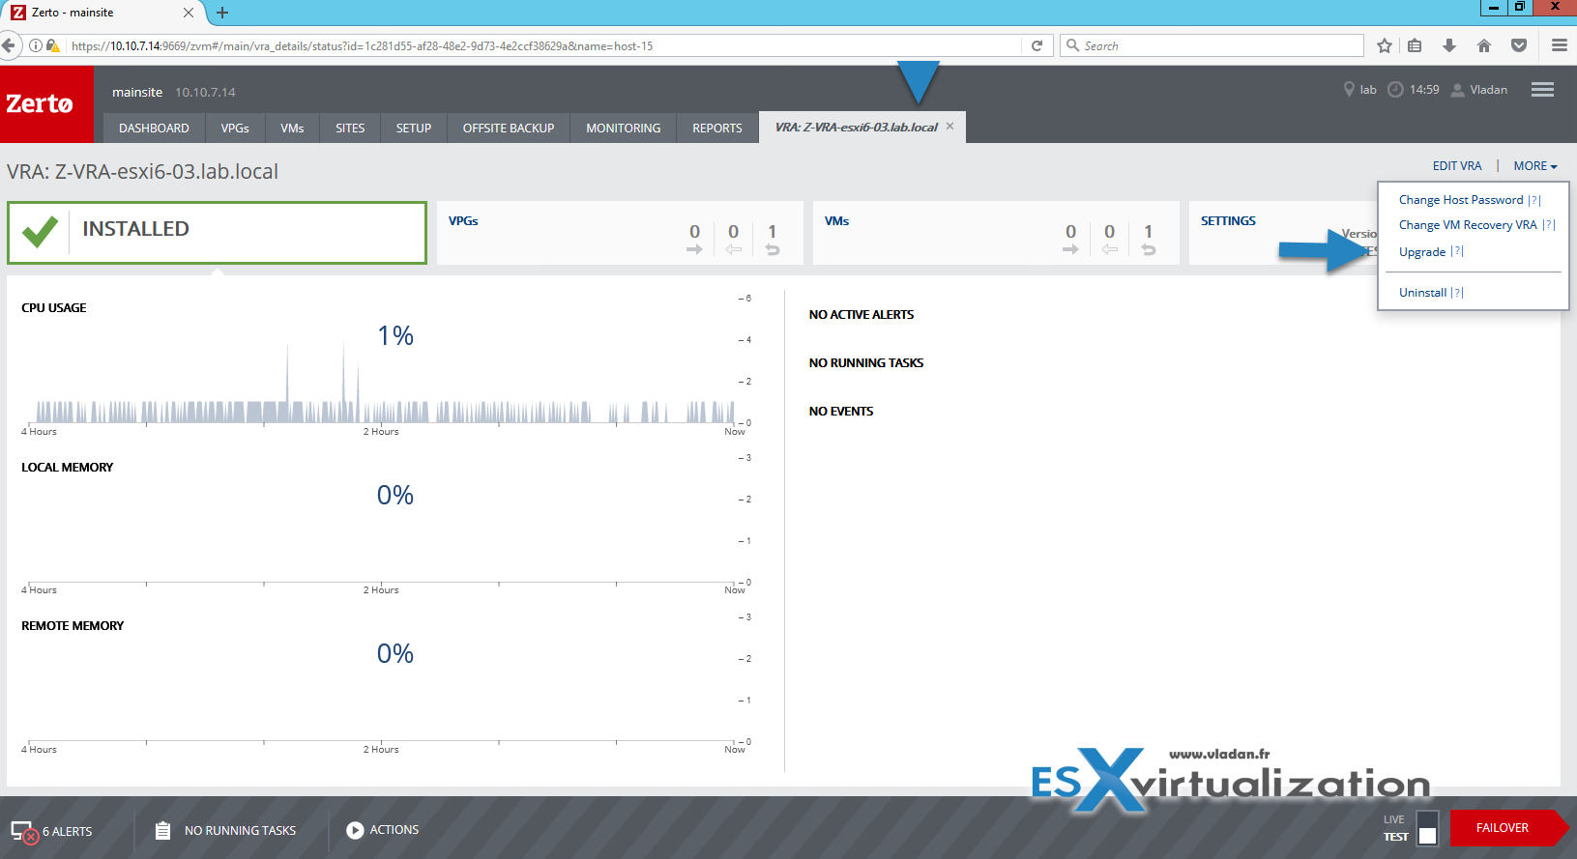
Task: Click the EDIT VRA link
Action: [1457, 166]
